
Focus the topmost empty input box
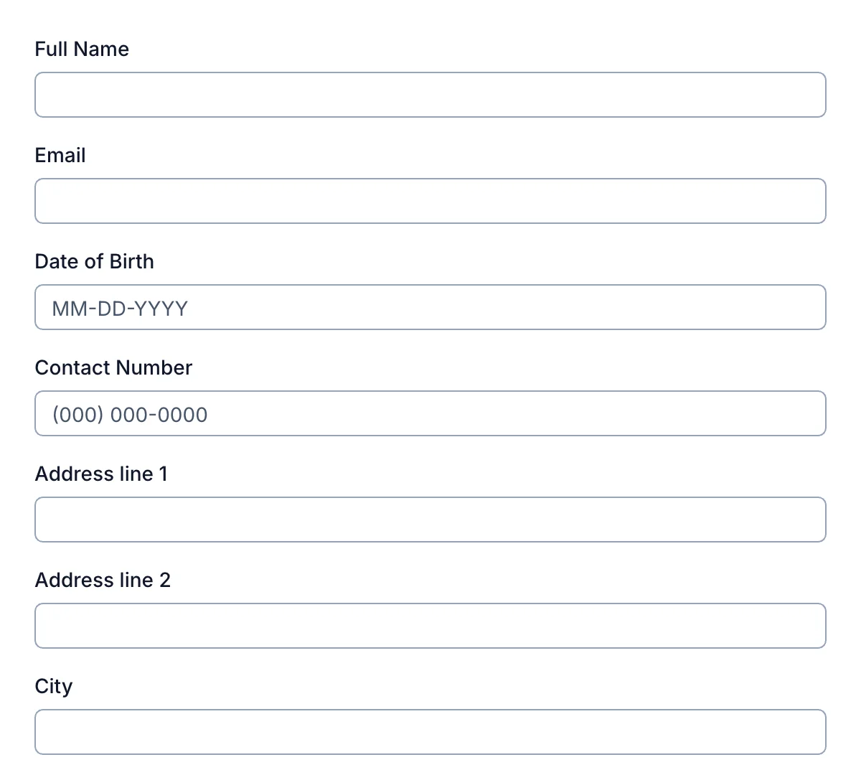430,95
